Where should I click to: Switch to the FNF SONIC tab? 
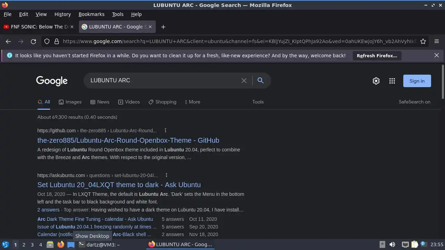coord(39,27)
